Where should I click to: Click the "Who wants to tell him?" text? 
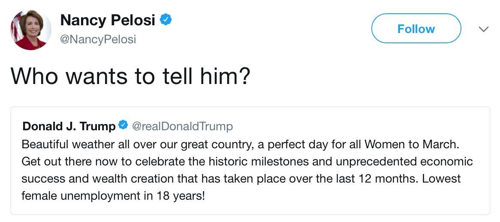tap(130, 75)
